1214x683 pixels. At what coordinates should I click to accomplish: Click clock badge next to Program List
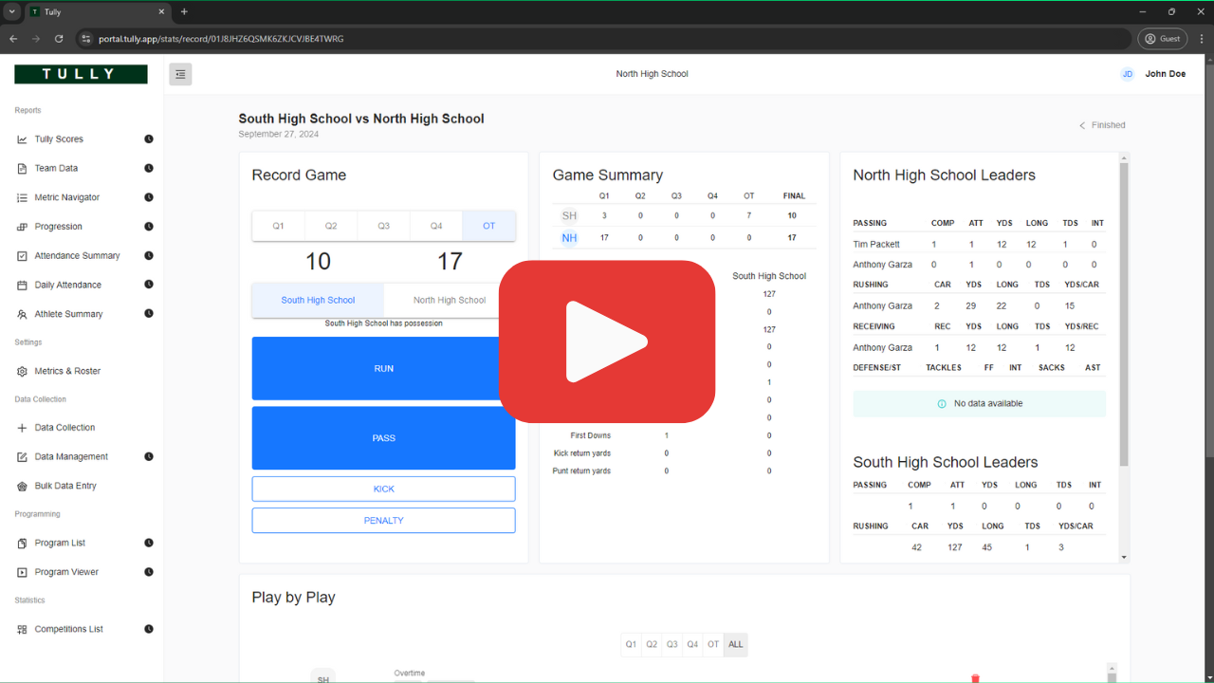pyautogui.click(x=149, y=543)
